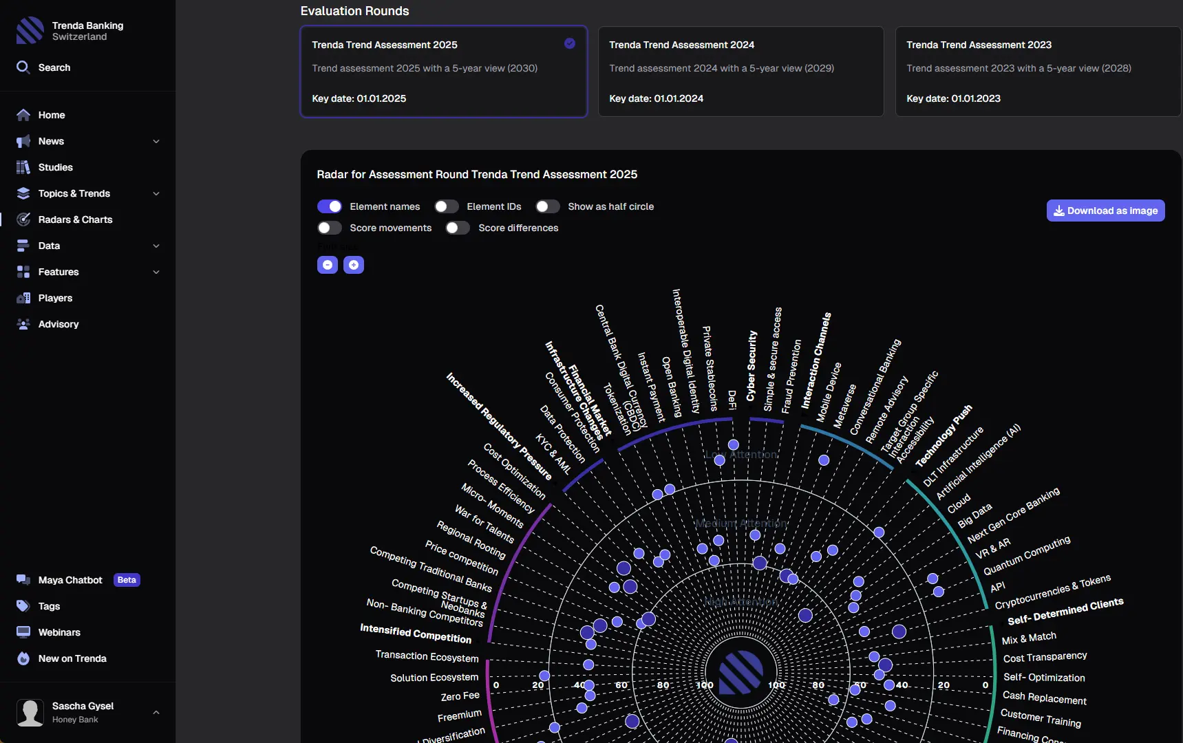Disable the Element names toggle
The width and height of the screenshot is (1183, 743).
click(330, 206)
